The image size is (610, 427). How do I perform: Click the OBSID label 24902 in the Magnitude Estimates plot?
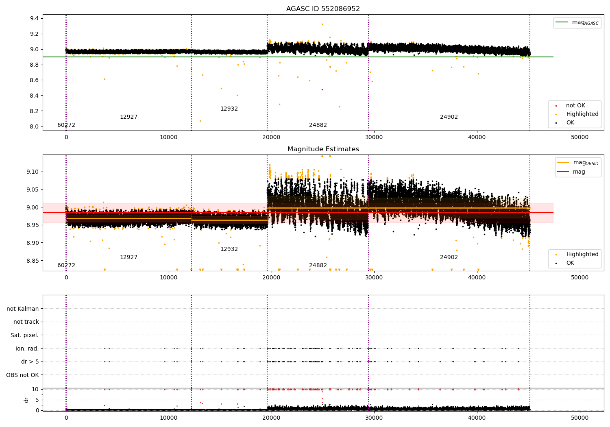pyautogui.click(x=449, y=257)
